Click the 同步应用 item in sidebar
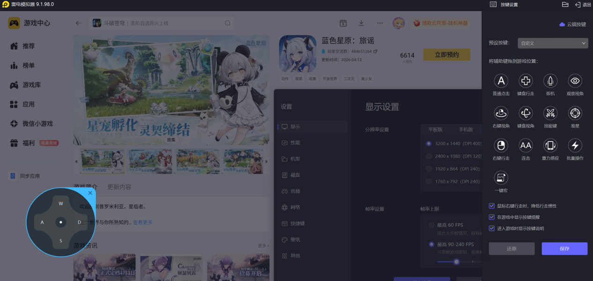 25,176
